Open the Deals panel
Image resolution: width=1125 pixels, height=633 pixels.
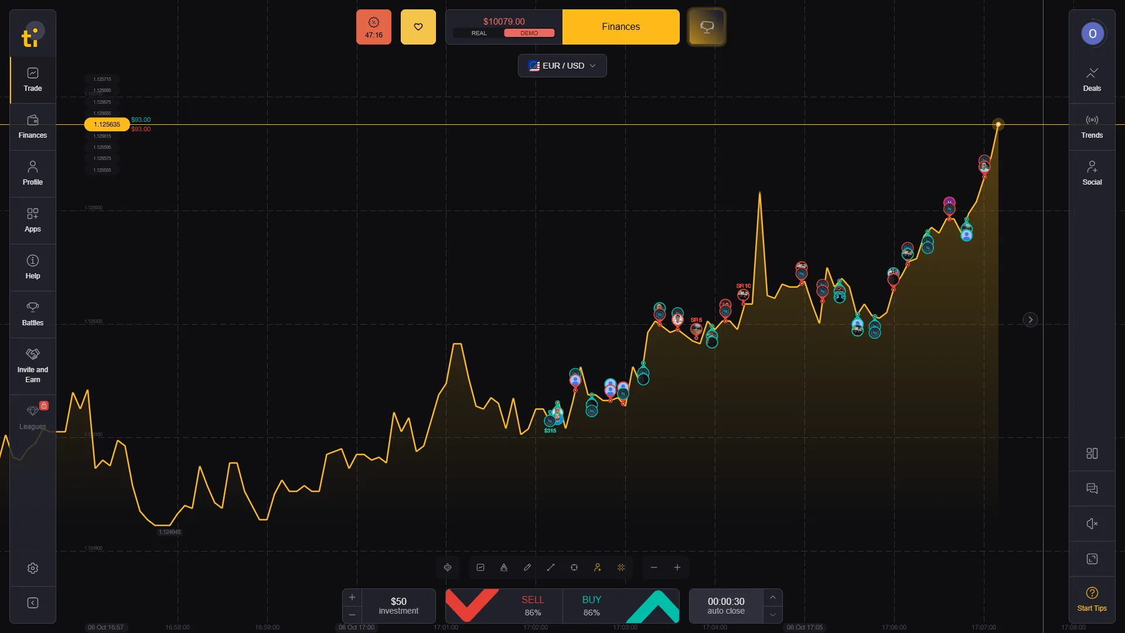[x=1092, y=80]
